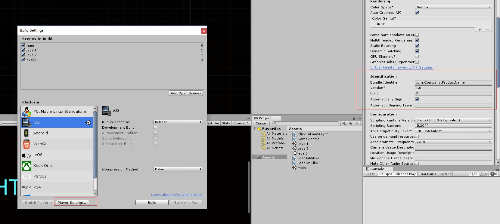Select the PS Vita platform icon
The width and height of the screenshot is (500, 224).
pos(26,176)
